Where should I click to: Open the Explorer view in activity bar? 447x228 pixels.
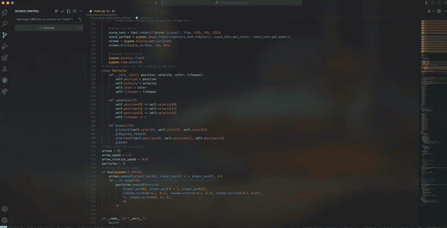click(5, 12)
